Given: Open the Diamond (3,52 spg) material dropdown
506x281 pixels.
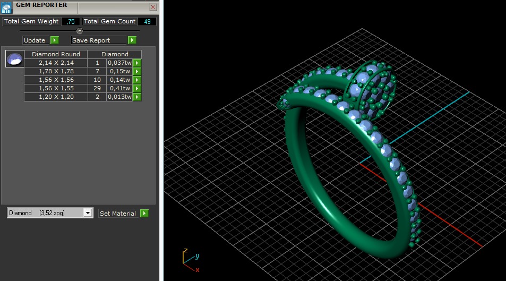Looking at the screenshot, I should (x=50, y=213).
